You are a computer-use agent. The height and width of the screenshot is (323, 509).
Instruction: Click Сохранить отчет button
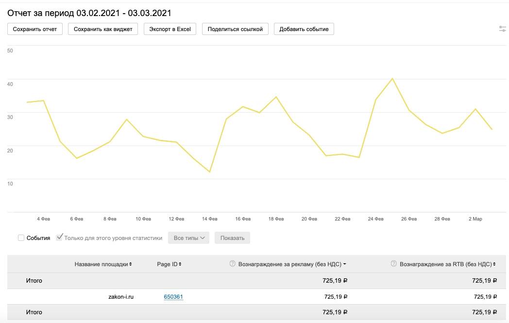[35, 29]
